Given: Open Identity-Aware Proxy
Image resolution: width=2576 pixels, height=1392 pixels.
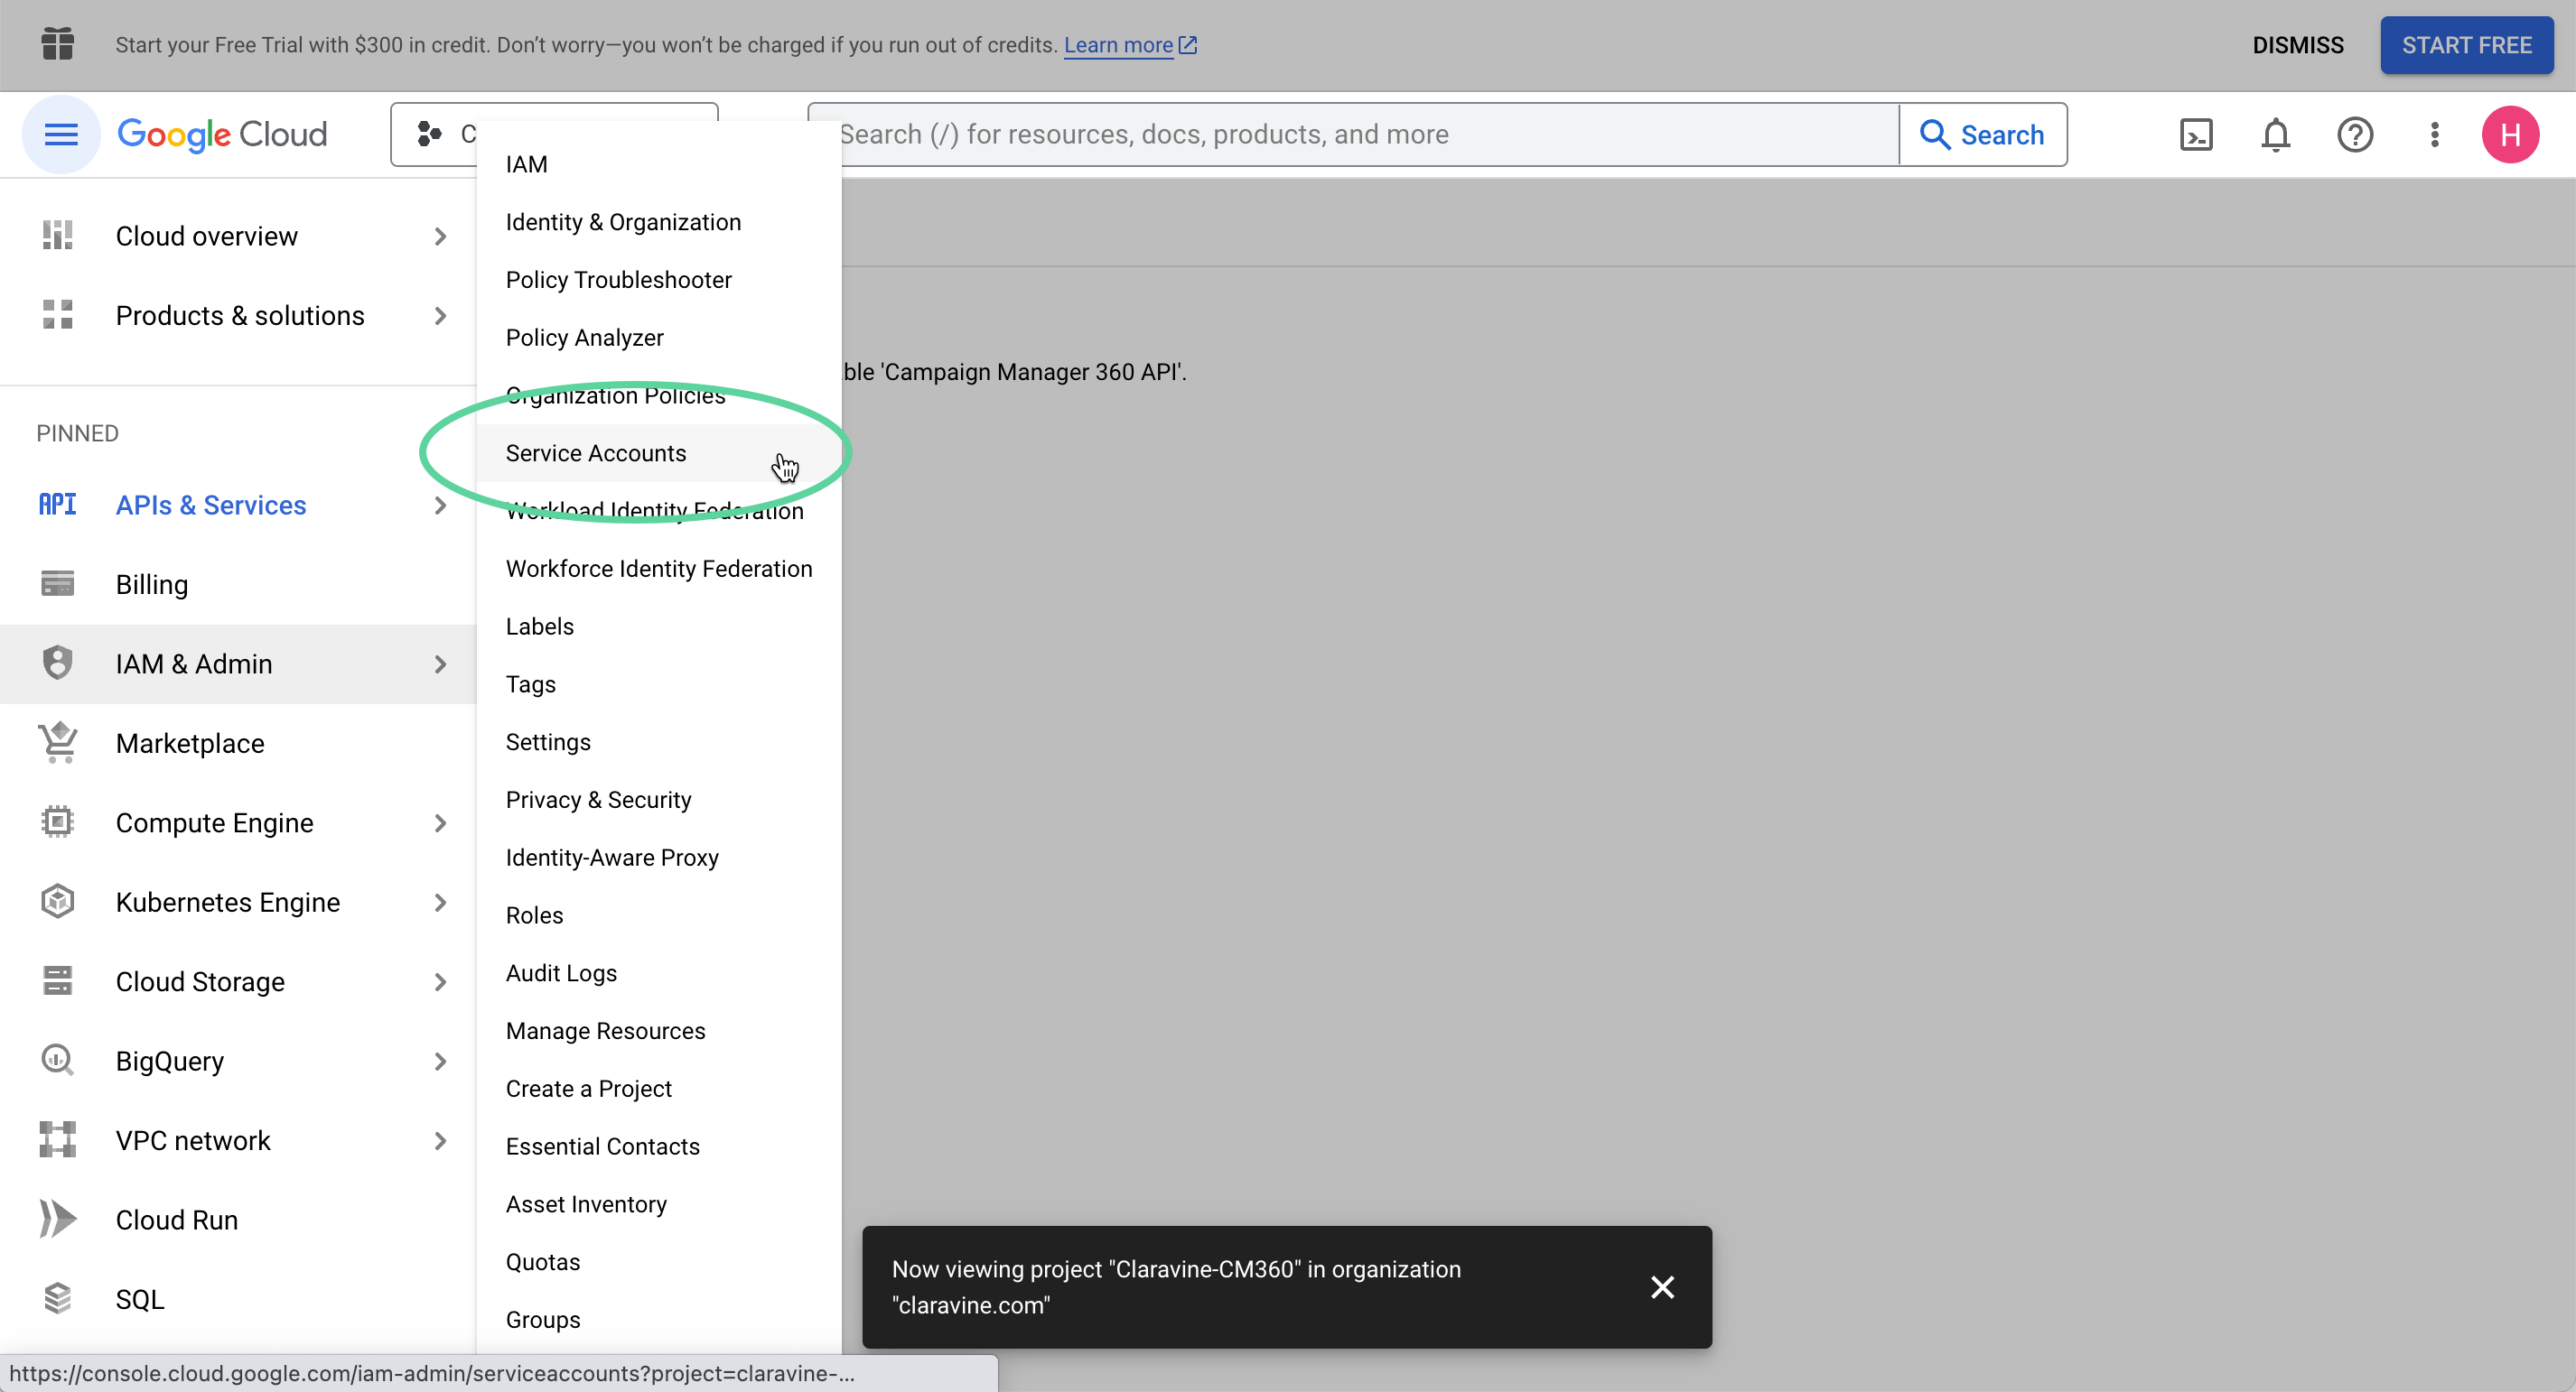Looking at the screenshot, I should pos(659,858).
